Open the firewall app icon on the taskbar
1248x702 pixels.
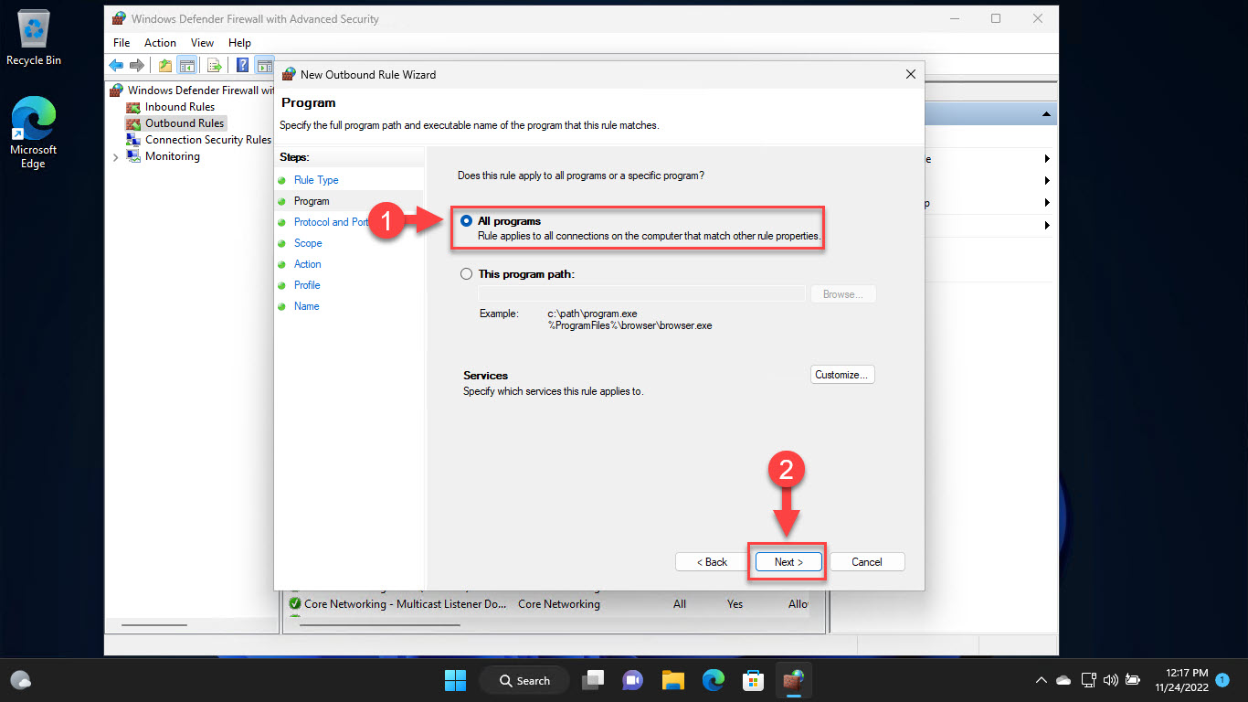[x=793, y=680]
